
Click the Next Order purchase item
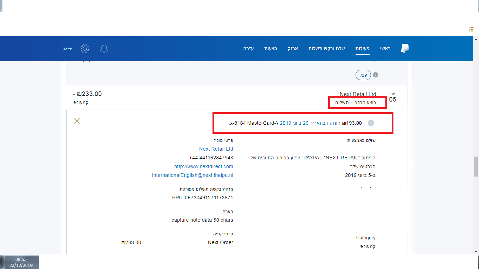point(221,242)
